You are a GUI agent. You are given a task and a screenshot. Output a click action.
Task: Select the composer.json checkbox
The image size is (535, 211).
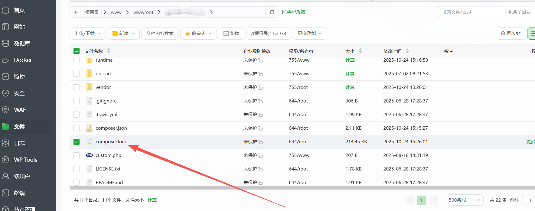pyautogui.click(x=77, y=128)
